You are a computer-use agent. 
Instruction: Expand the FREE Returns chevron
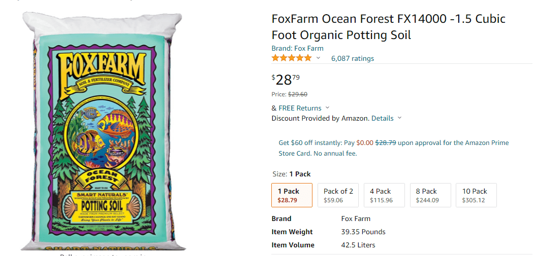coord(327,108)
